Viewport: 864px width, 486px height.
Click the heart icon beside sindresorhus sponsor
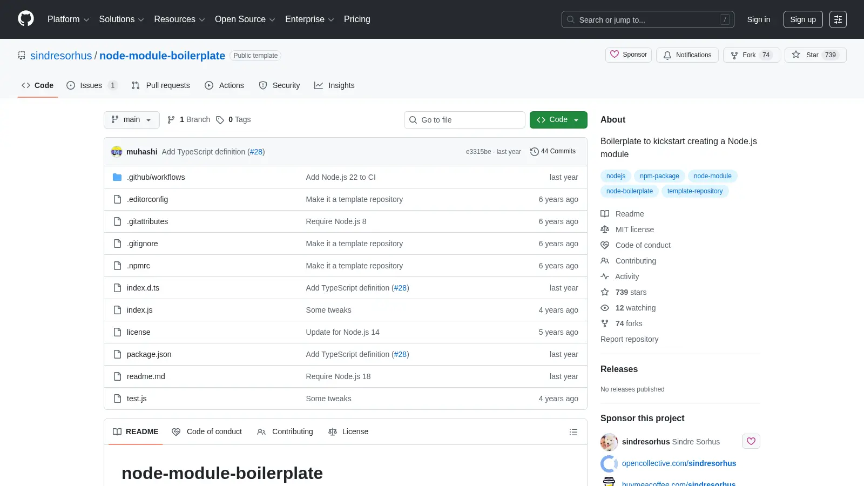tap(751, 441)
